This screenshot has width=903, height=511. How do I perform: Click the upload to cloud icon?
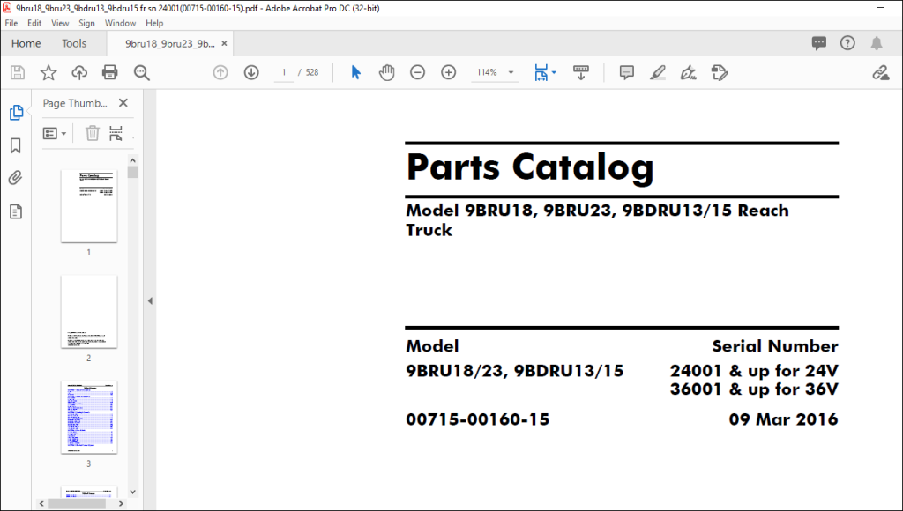(78, 72)
